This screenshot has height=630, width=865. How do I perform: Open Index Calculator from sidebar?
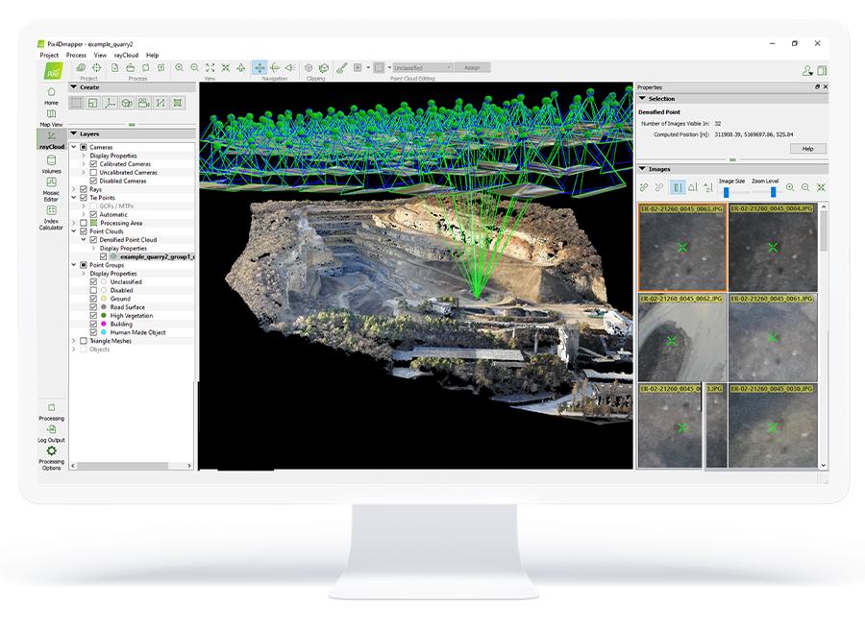pos(51,217)
